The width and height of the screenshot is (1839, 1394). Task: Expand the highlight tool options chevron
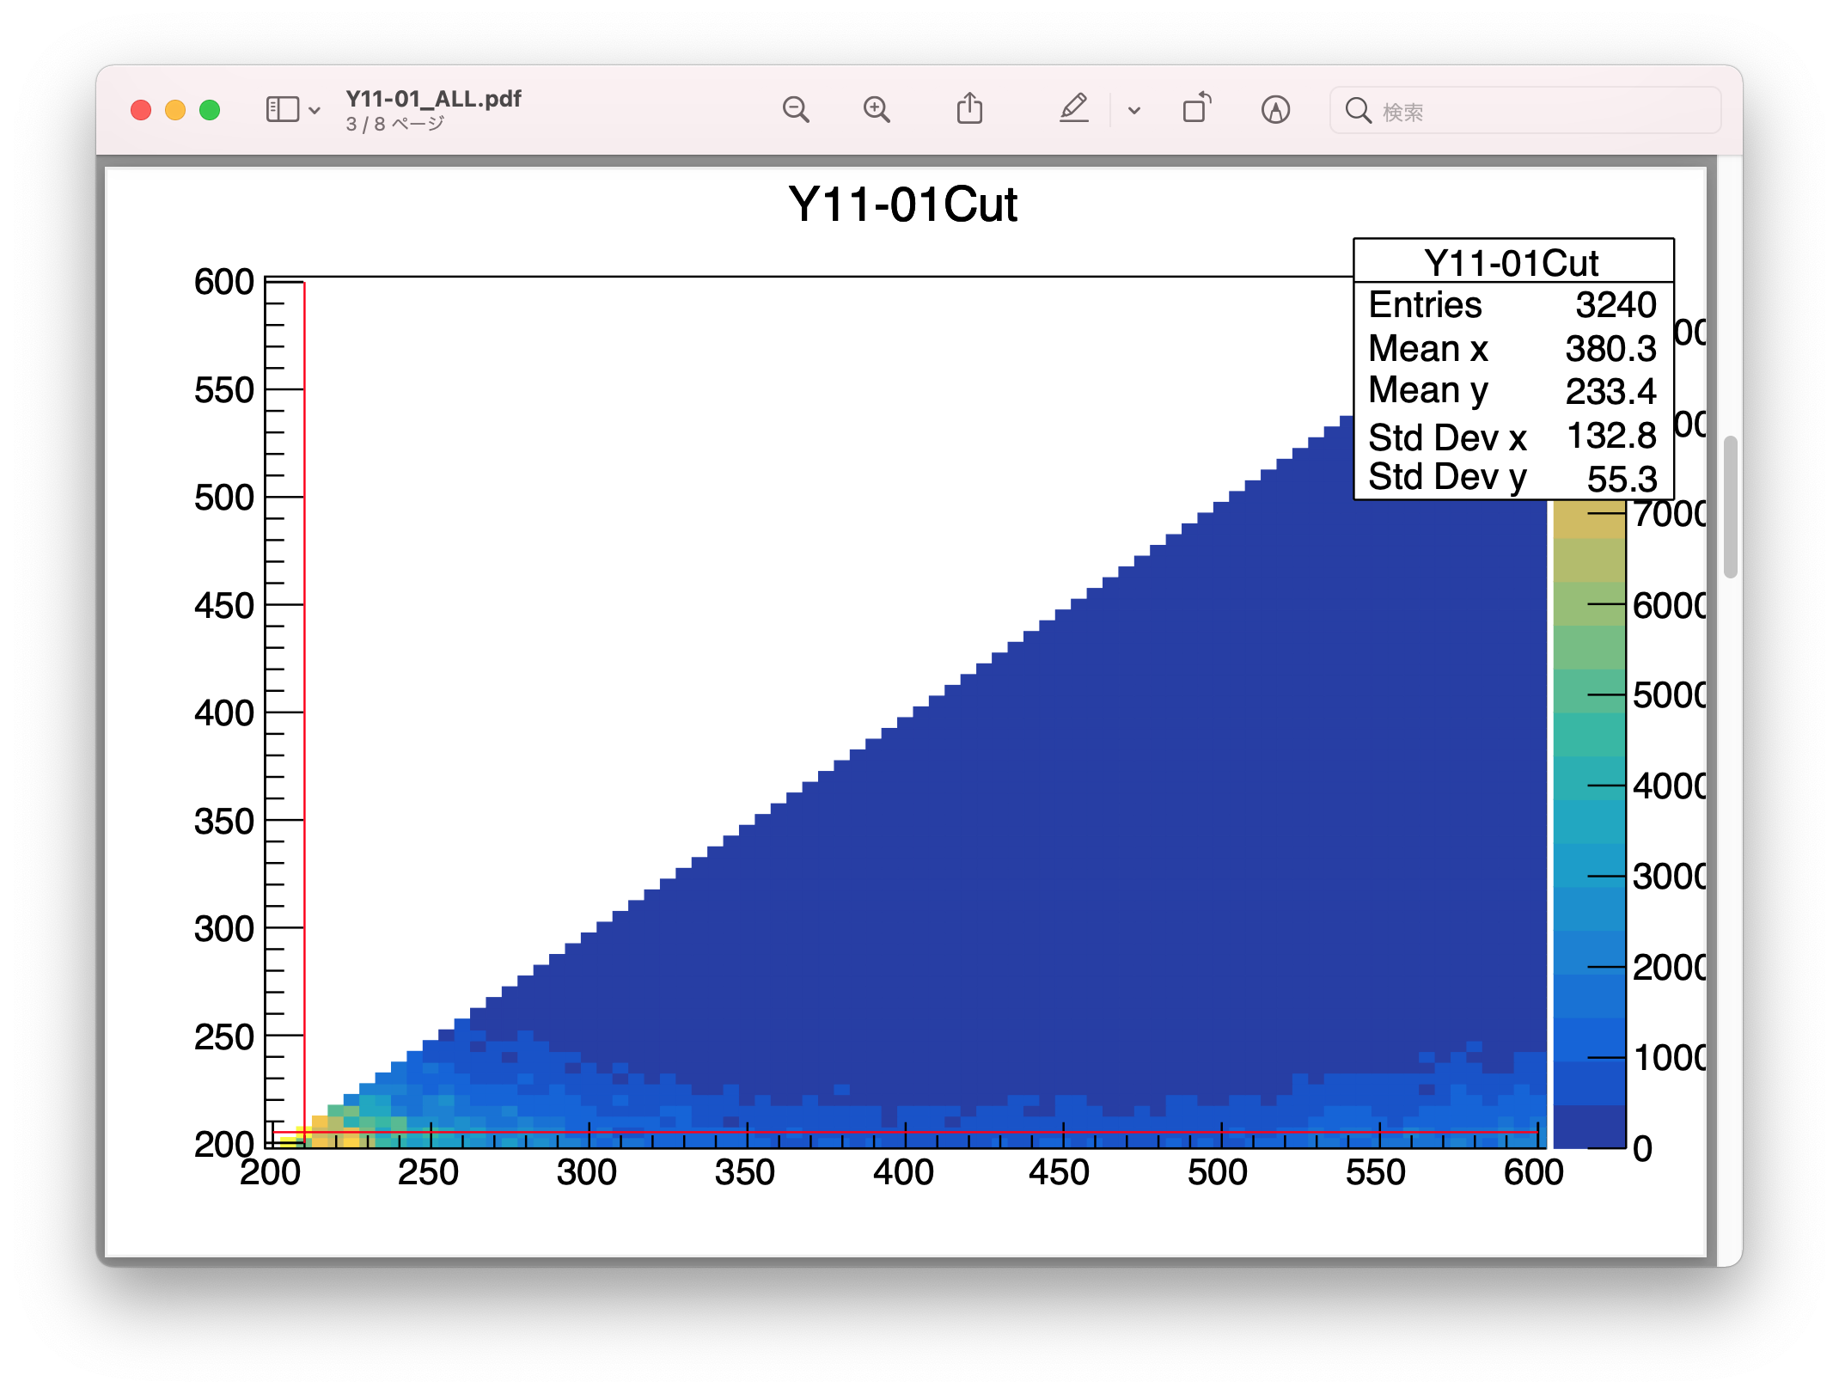1134,111
